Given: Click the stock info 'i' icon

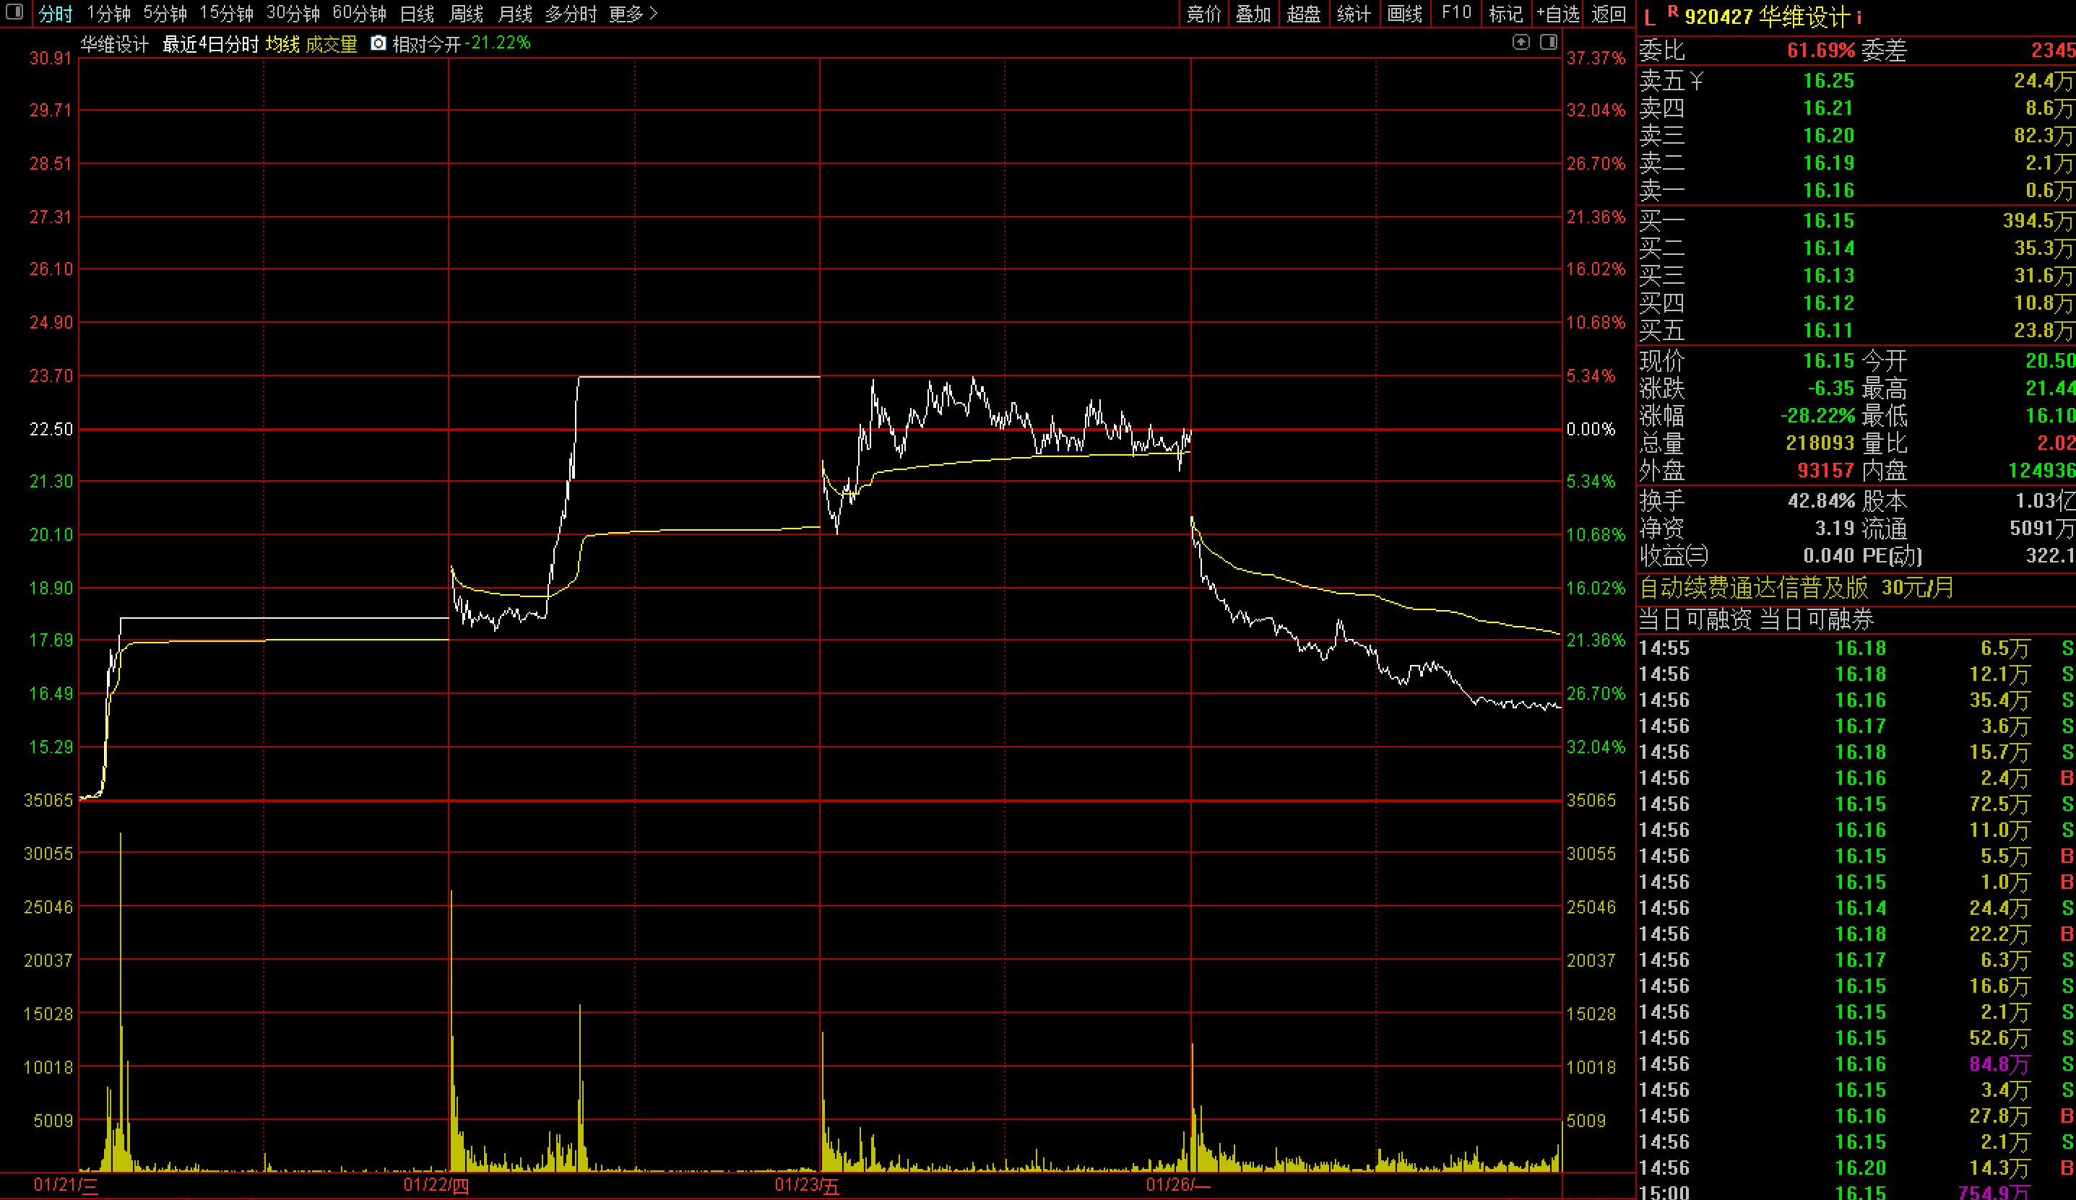Looking at the screenshot, I should (1859, 17).
